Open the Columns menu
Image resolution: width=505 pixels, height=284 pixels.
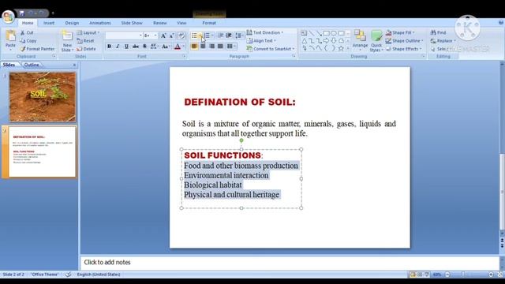230,47
